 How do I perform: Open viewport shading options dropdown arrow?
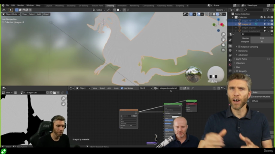tap(224, 14)
